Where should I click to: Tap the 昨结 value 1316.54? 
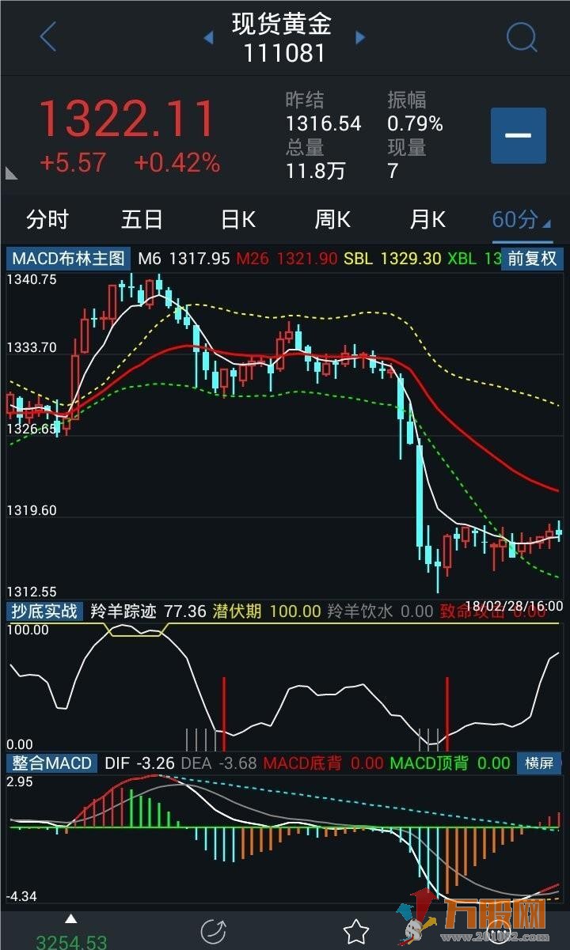(x=323, y=124)
